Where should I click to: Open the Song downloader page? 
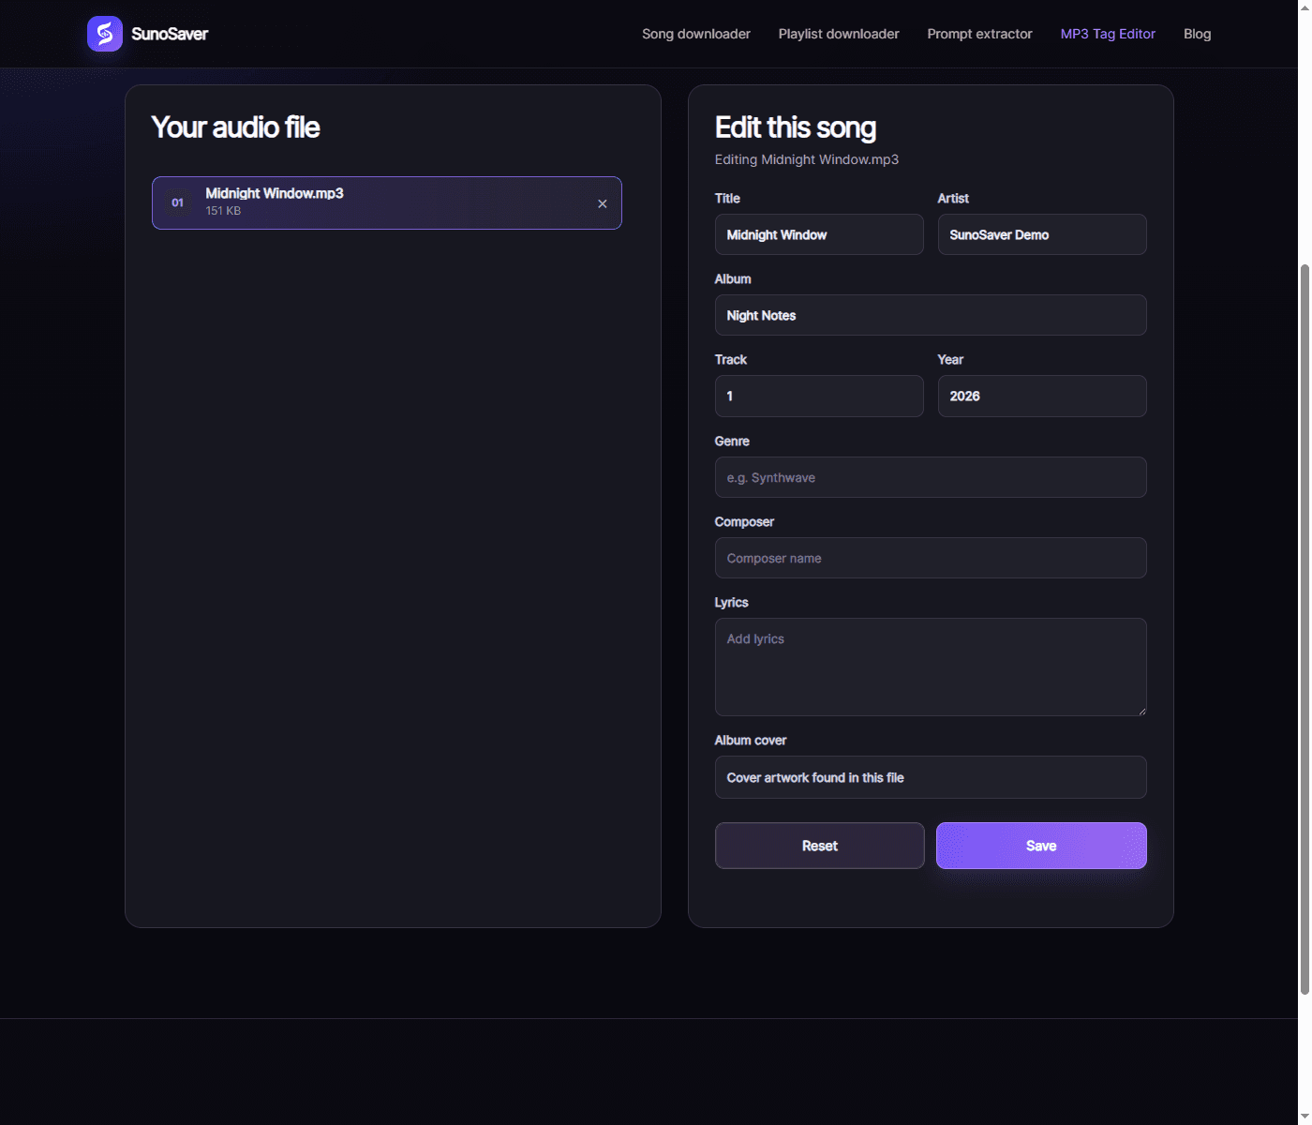[696, 34]
